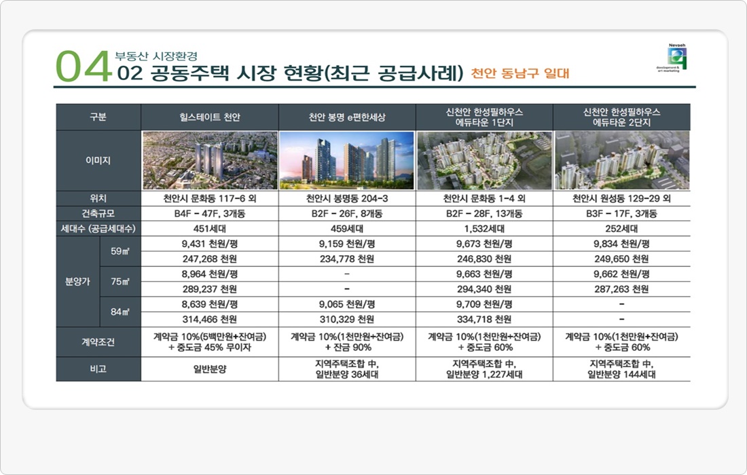
Task: Click the price 234,778 천원
Action: point(347,259)
